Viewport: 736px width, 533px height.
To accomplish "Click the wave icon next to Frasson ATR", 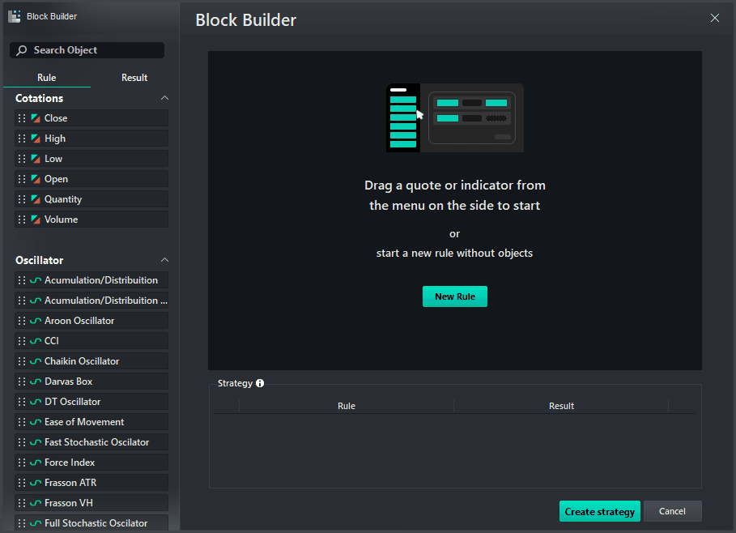I will (36, 483).
